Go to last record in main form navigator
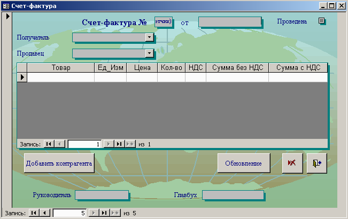This screenshot has width=348, height=219. tap(104, 213)
